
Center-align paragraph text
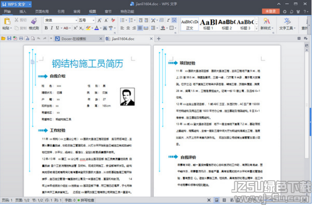point(128,28)
